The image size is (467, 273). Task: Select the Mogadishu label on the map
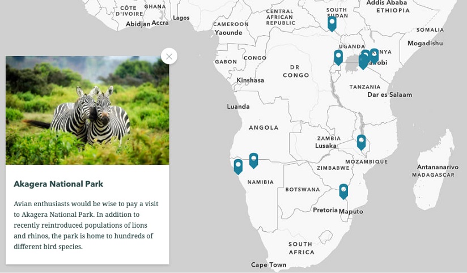(x=425, y=44)
